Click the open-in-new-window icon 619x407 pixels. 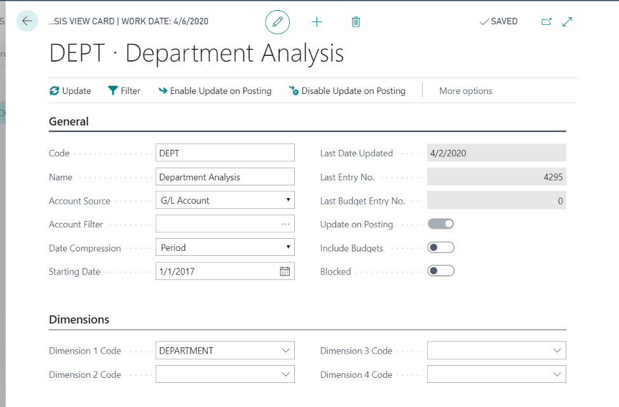point(547,21)
